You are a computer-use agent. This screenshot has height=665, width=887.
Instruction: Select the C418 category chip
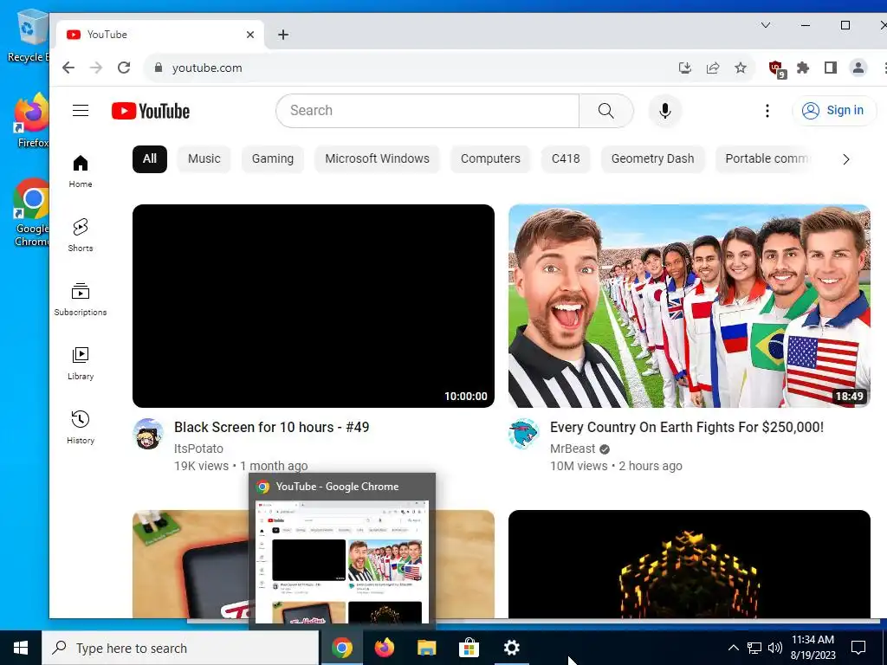566,159
